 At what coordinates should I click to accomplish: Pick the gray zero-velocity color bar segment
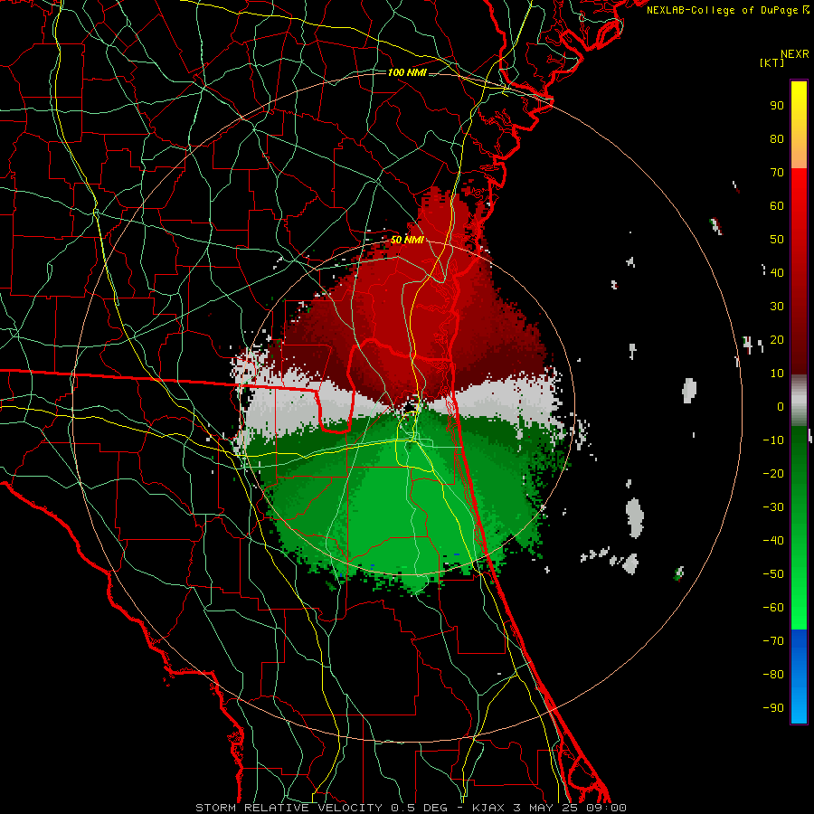click(799, 401)
